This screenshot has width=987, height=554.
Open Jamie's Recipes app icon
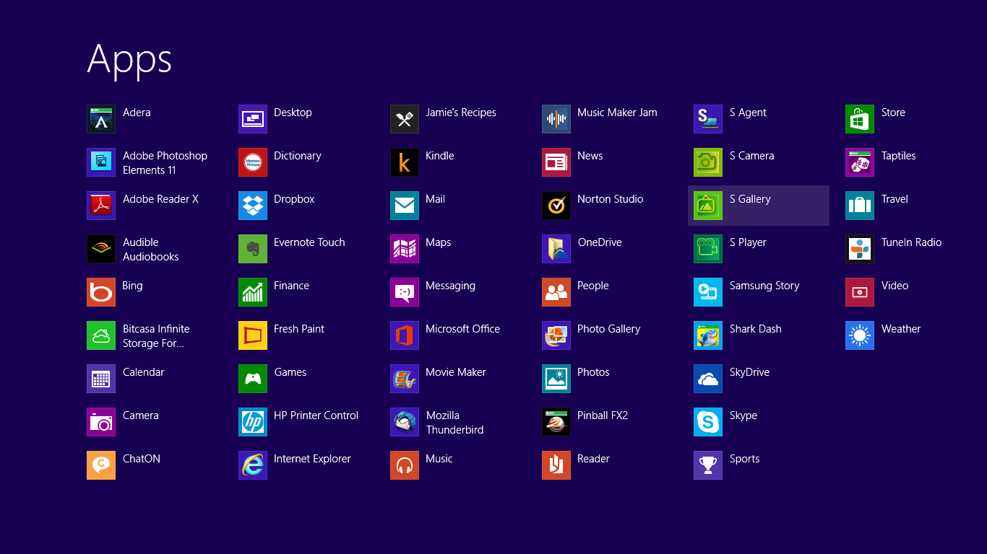405,119
